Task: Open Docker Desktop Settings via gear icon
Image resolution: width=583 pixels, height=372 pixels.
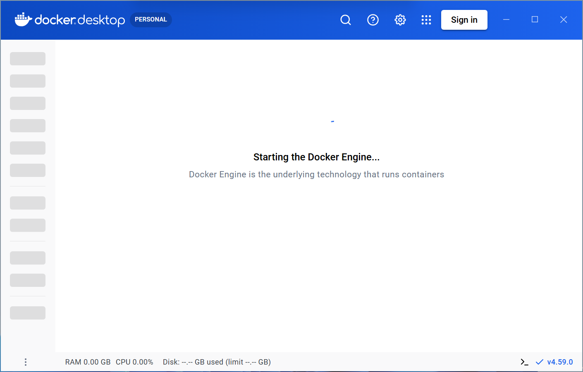Action: coord(400,19)
